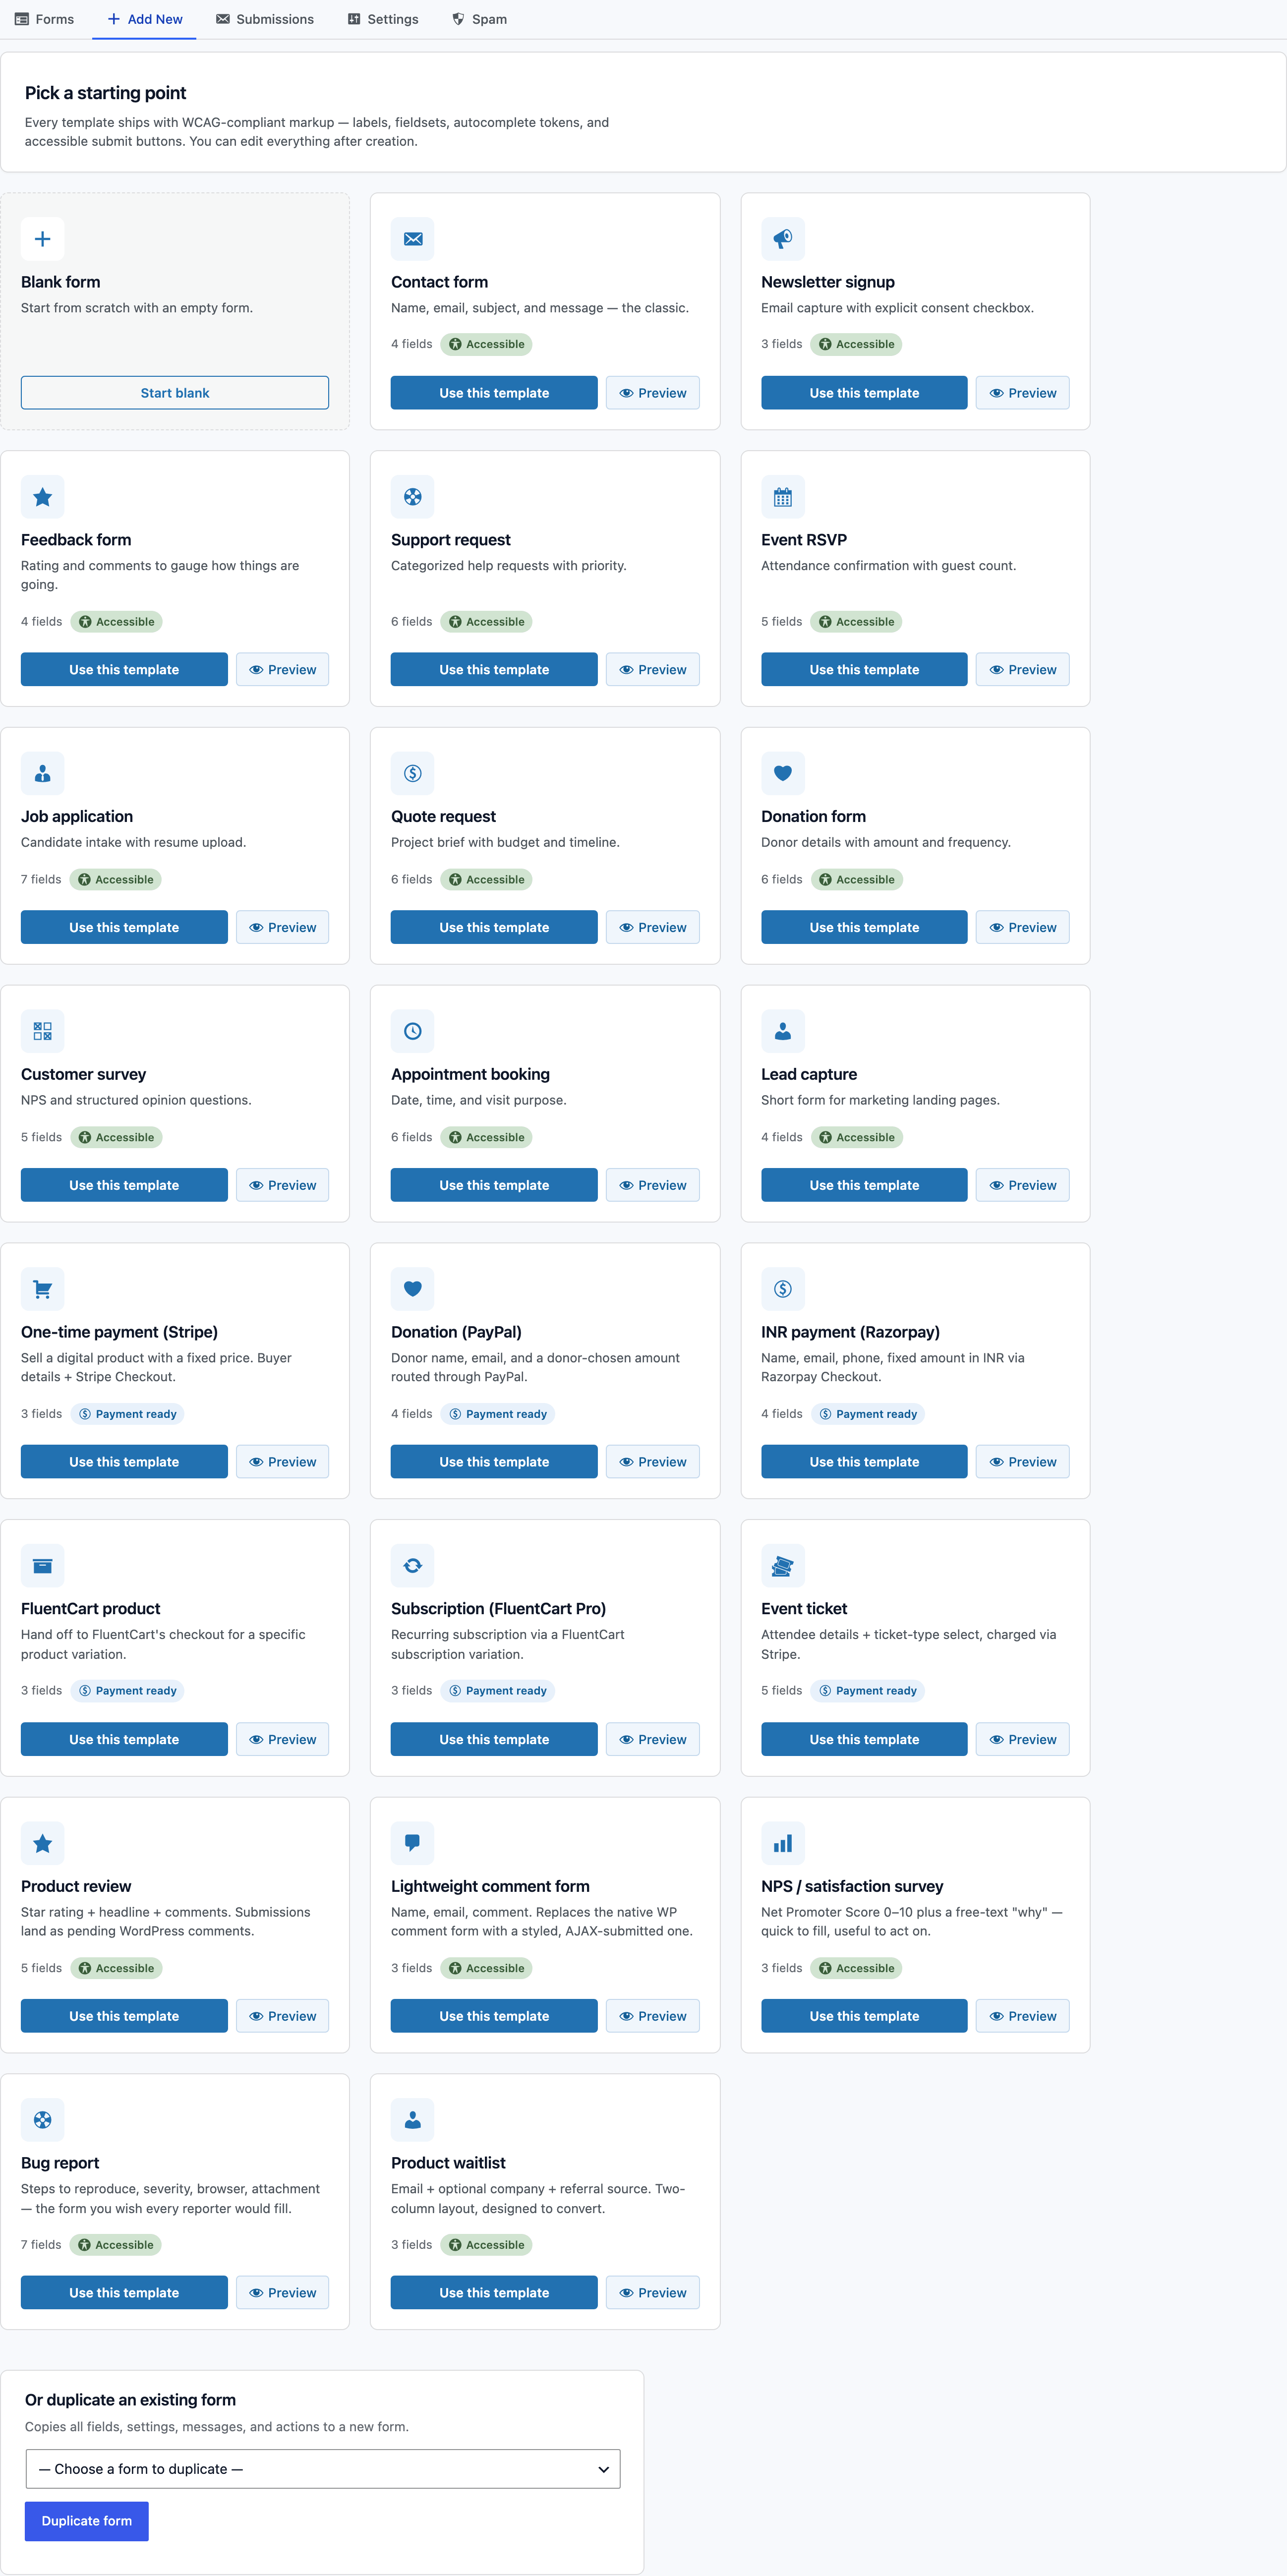
Task: Use the Job application template
Action: tap(124, 927)
